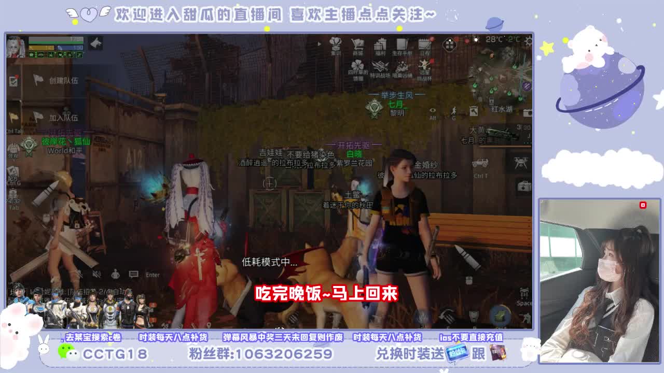The height and width of the screenshot is (373, 664).
Task: Click player name 七月_
Action: (x=397, y=104)
